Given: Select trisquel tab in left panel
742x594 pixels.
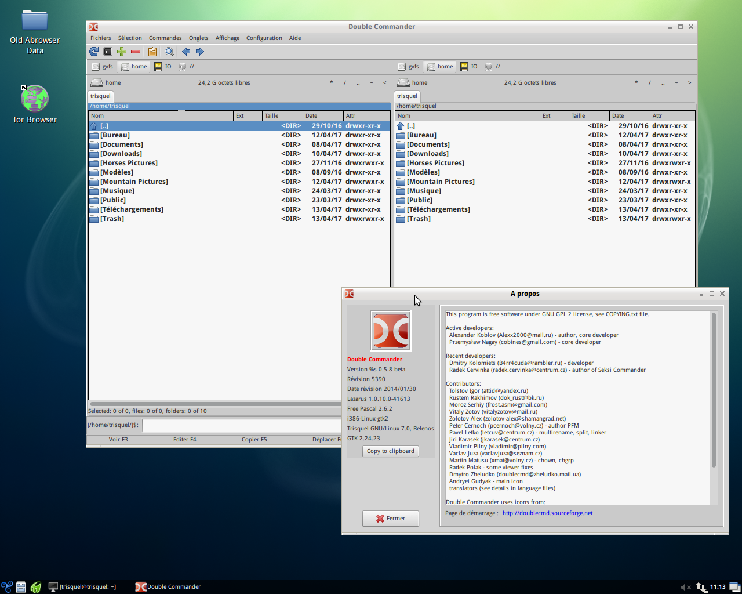Looking at the screenshot, I should [100, 96].
